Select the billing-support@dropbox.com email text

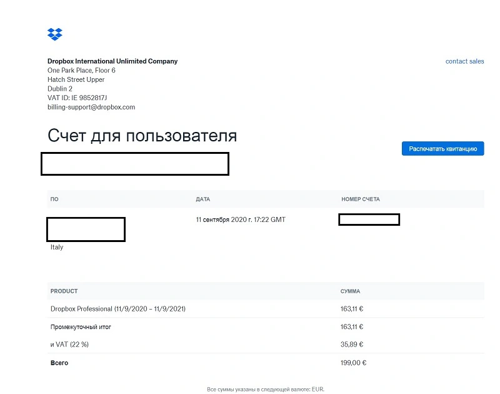coord(91,107)
